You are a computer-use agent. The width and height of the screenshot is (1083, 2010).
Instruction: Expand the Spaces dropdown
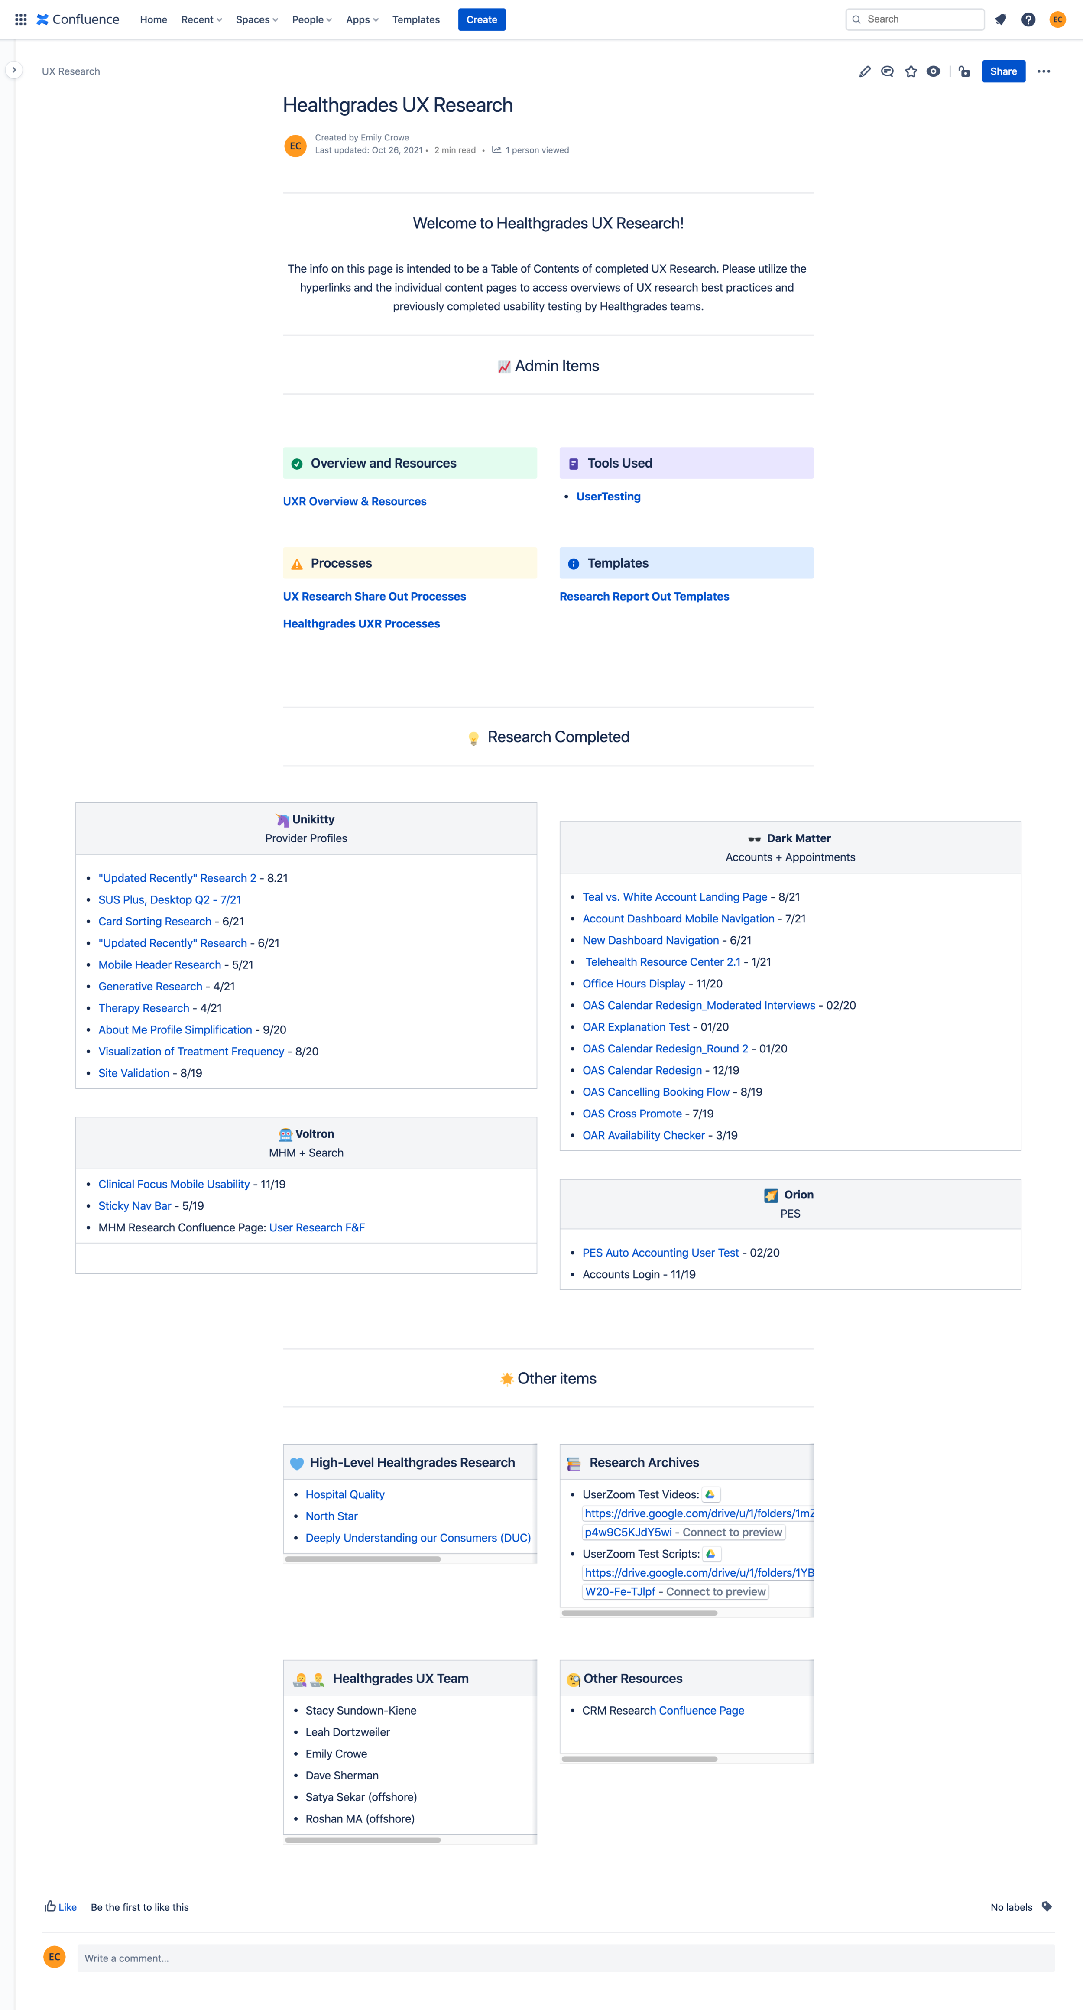257,19
